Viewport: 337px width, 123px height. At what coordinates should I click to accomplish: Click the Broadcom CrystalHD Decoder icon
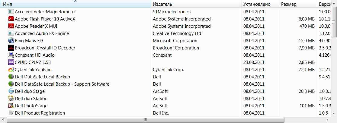tap(11, 48)
